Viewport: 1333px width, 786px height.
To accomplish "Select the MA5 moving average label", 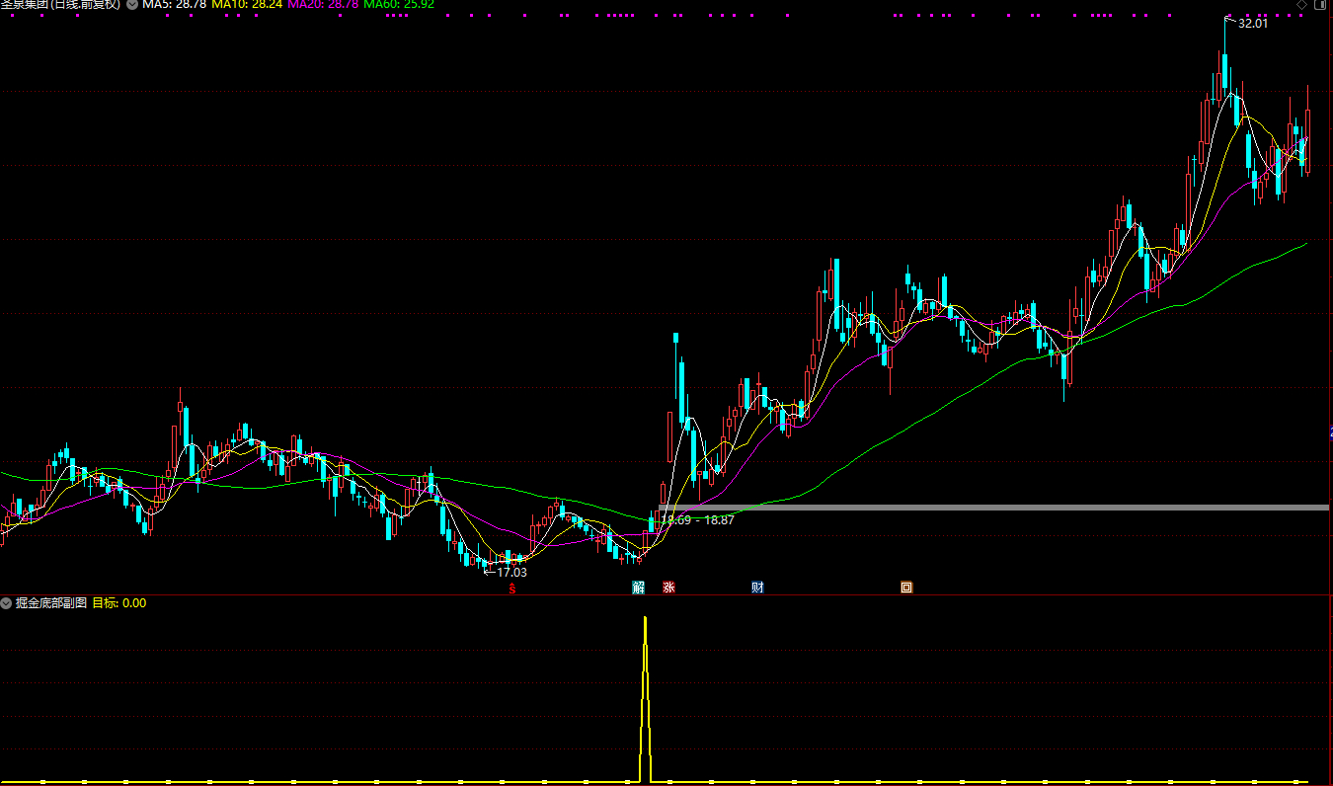I will pos(174,5).
